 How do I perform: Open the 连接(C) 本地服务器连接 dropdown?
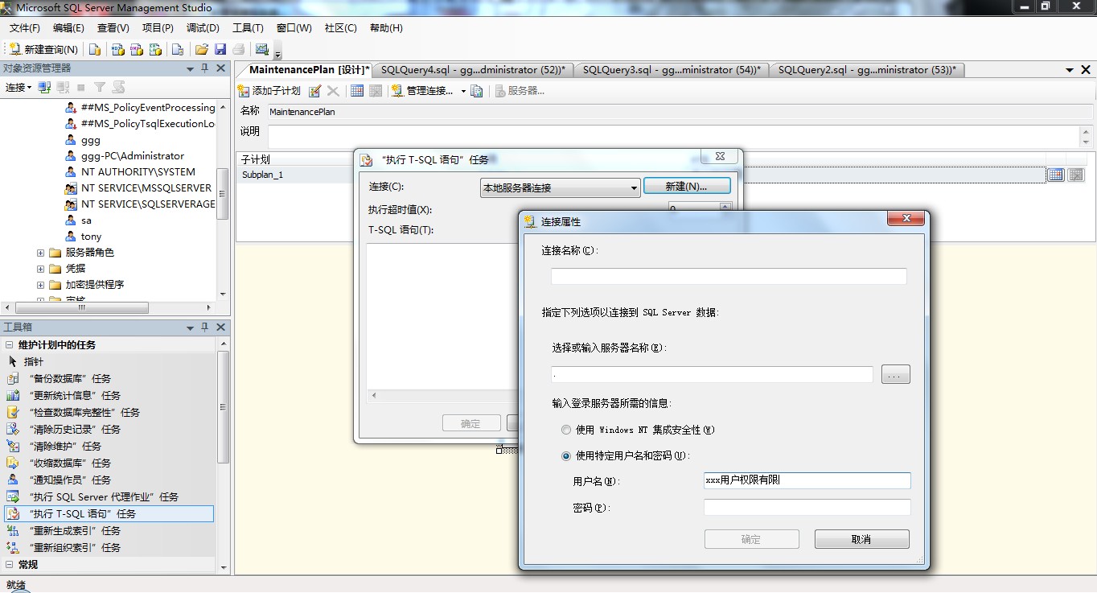(560, 187)
